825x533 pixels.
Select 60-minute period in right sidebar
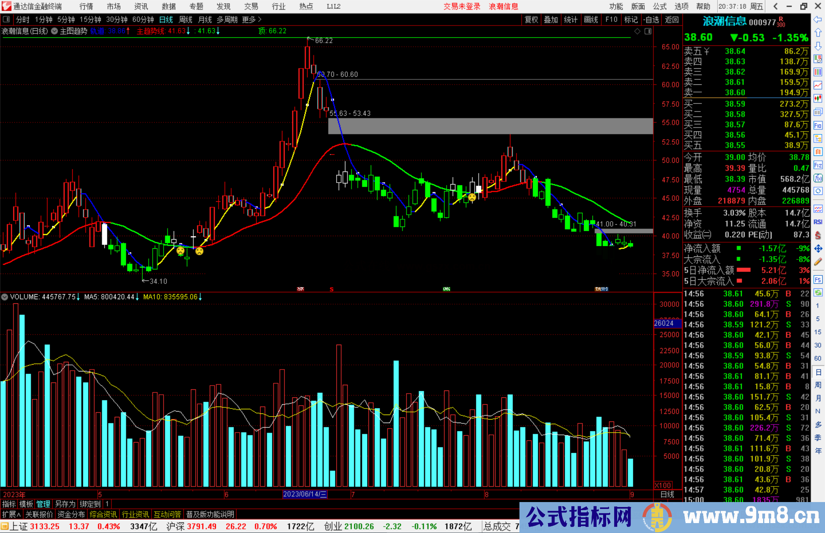pos(818,358)
